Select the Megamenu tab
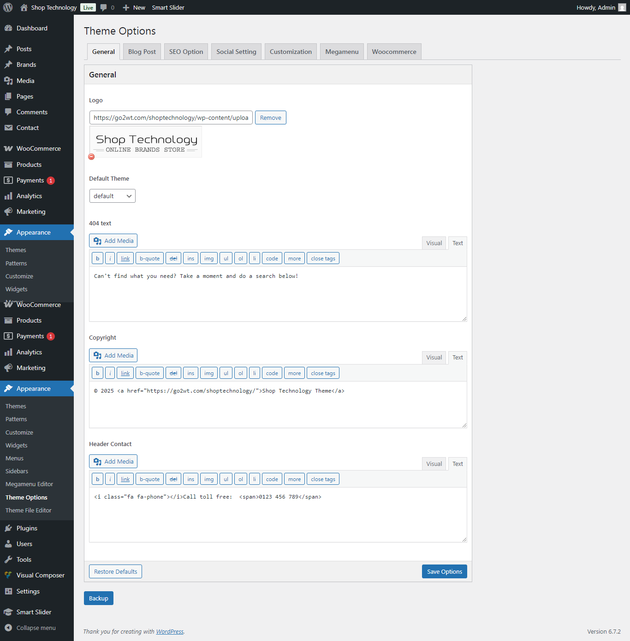 click(x=342, y=52)
